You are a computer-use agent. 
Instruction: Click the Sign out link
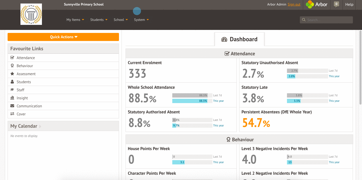coord(294,4)
